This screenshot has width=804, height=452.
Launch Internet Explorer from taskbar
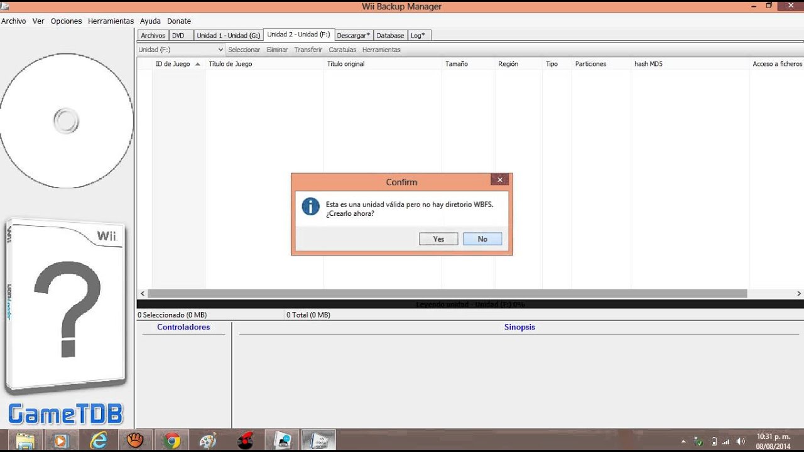point(99,441)
